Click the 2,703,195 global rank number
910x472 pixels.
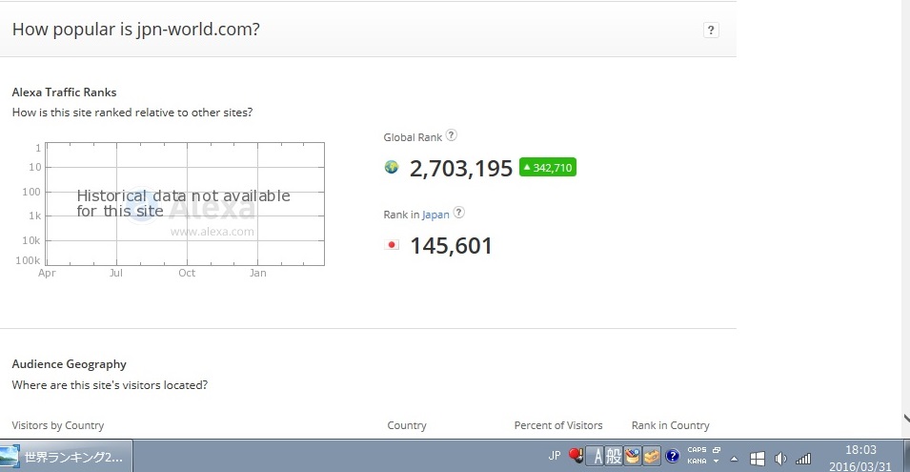[461, 169]
